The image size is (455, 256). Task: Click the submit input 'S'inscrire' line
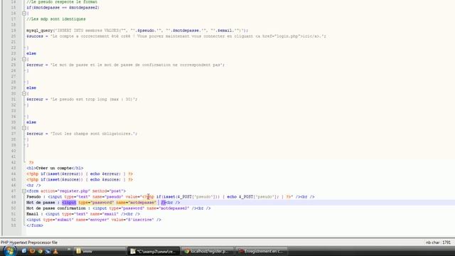click(x=94, y=220)
